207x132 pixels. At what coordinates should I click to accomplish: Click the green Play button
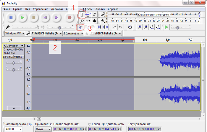tap(22, 18)
